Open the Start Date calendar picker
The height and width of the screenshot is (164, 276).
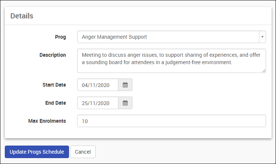(125, 85)
